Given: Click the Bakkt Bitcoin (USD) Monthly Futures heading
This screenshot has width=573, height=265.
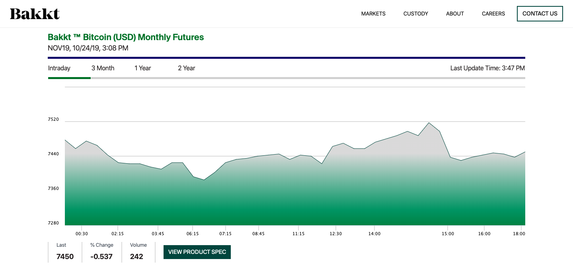Looking at the screenshot, I should (x=126, y=37).
